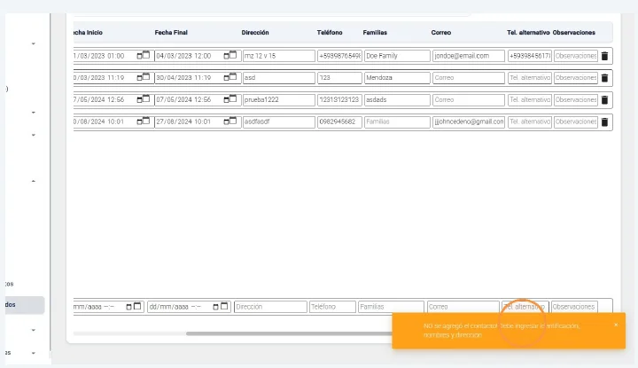Dismiss the orange warning notification
Image resolution: width=638 pixels, height=368 pixels.
tap(616, 325)
